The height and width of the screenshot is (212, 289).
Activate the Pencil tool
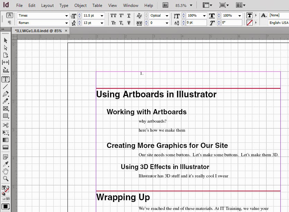(x=6, y=101)
